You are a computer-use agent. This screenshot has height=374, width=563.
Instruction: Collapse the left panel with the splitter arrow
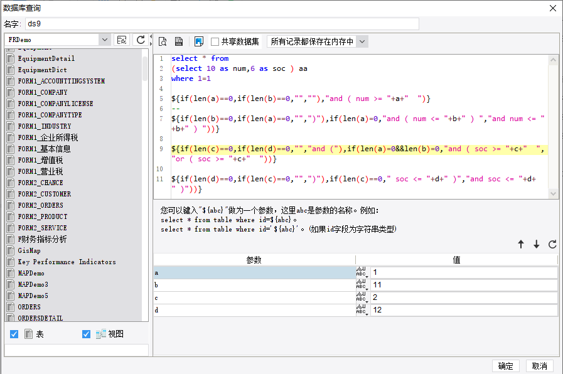coord(151,36)
